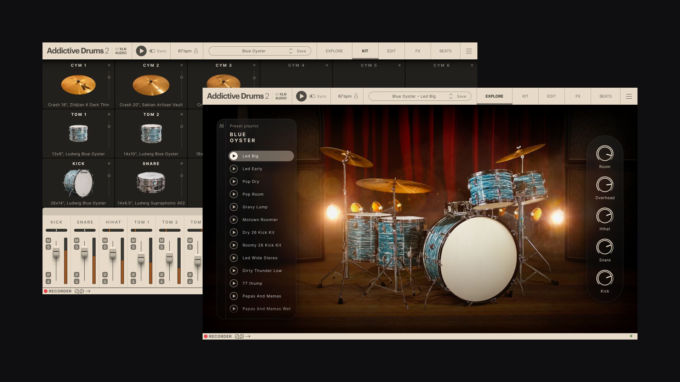Open the CYM 2 slot options diamond
Viewport: 680px width, 382px height.
[182, 65]
